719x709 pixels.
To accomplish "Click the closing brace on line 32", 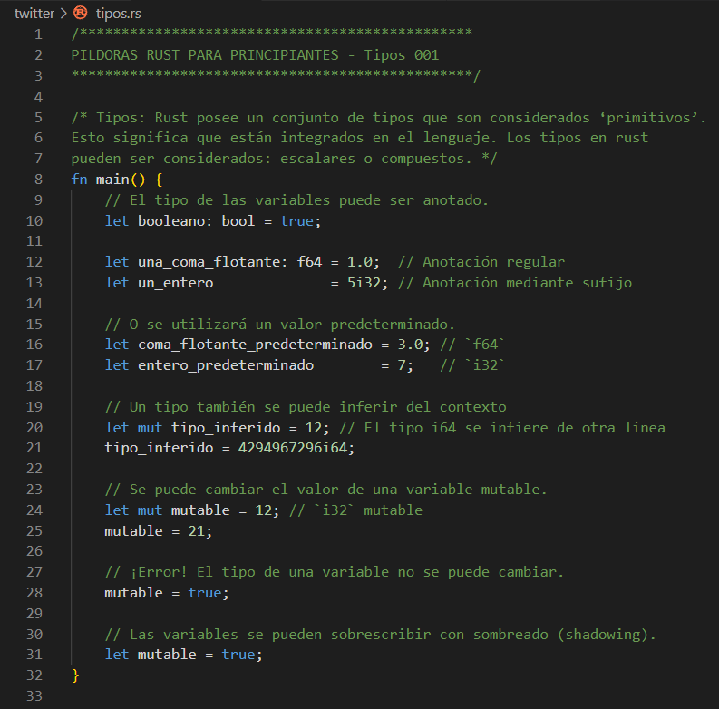I will pos(75,675).
